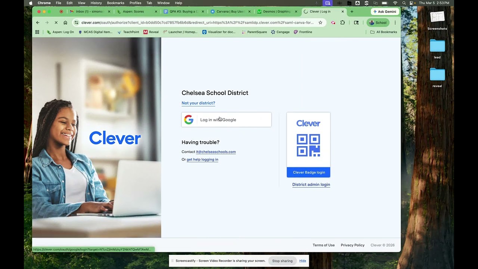Image resolution: width=478 pixels, height=269 pixels.
Task: Open the Wi-Fi status menu
Action: pyautogui.click(x=395, y=3)
